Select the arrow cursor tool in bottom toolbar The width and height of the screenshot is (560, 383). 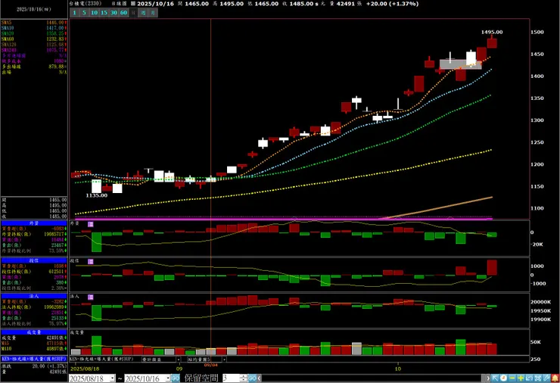[x=495, y=378]
